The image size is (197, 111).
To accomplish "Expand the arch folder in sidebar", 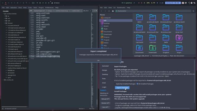I will coord(5,18).
